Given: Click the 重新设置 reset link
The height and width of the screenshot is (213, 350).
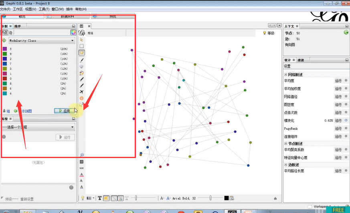Looking at the screenshot, I should [x=27, y=199].
